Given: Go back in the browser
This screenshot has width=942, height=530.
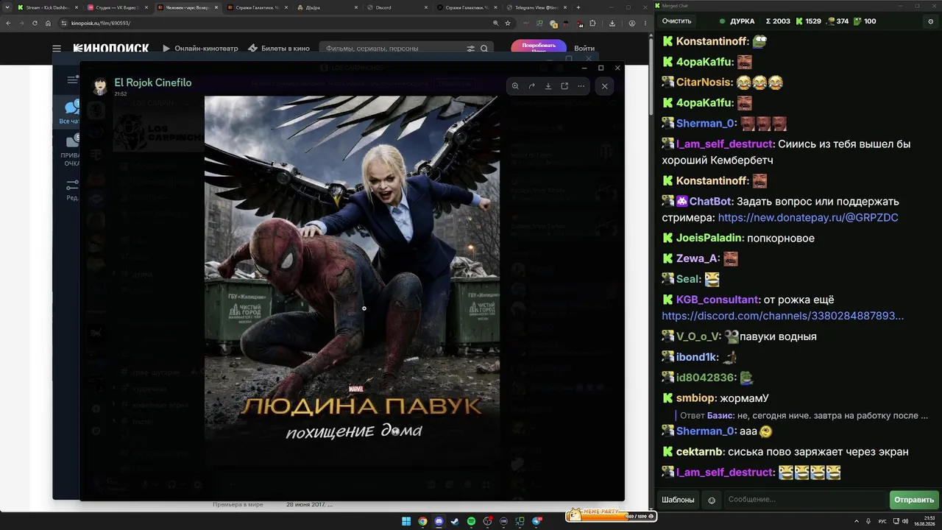Looking at the screenshot, I should point(9,23).
